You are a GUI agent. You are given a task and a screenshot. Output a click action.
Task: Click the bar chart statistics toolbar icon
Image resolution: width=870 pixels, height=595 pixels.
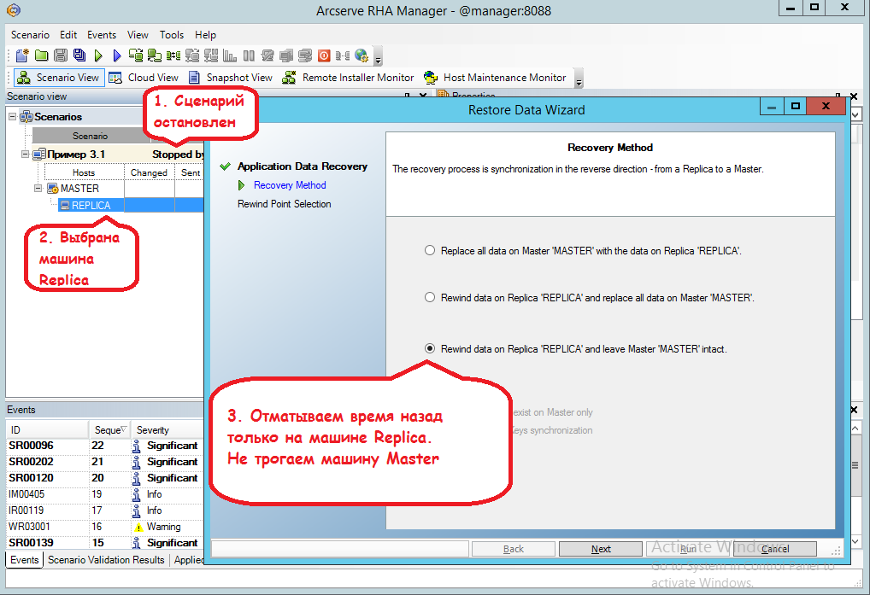230,55
